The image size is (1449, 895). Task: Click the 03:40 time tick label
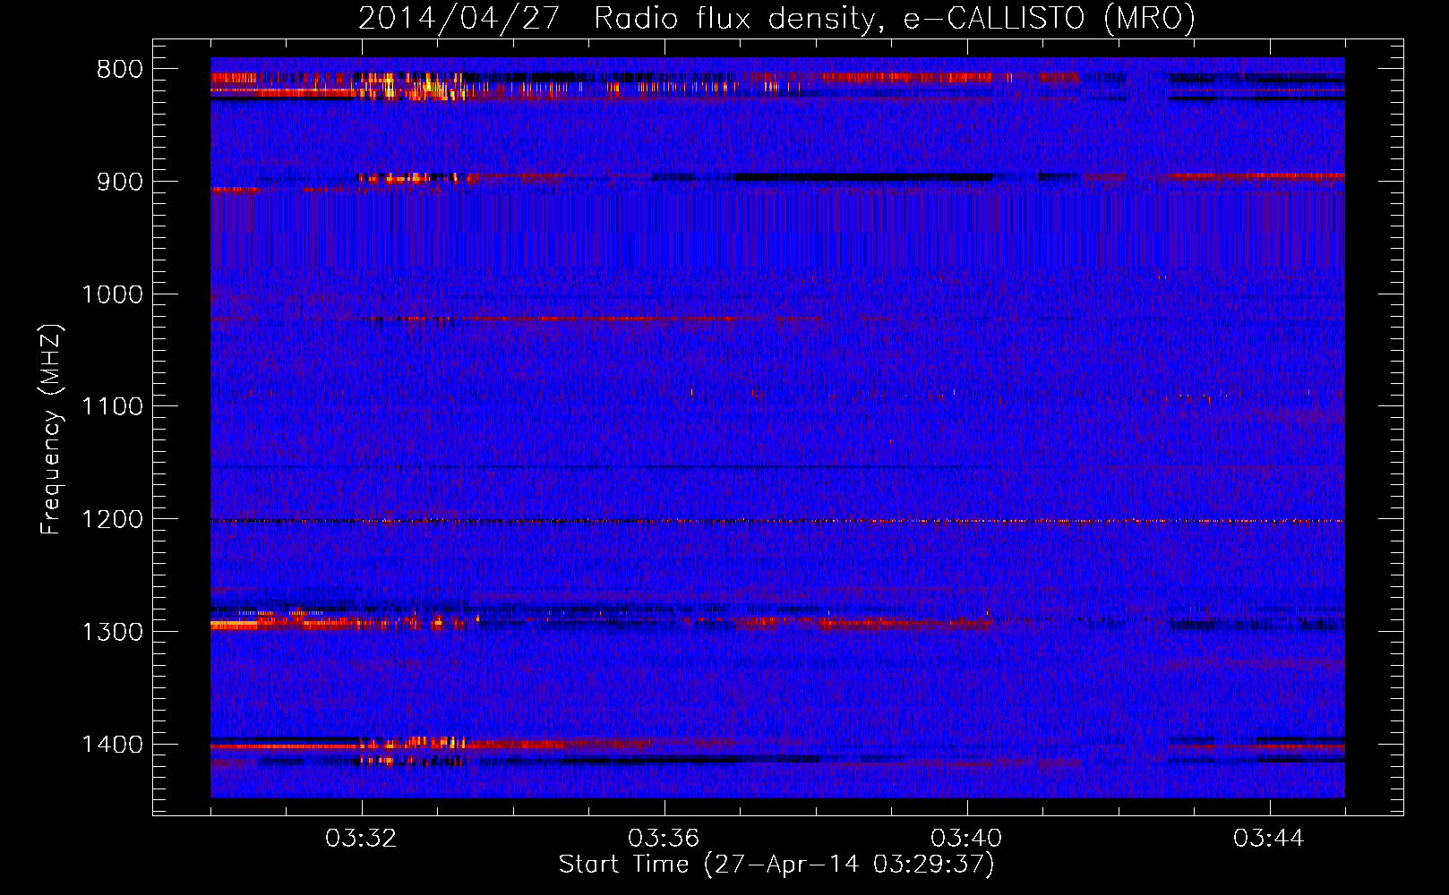coord(966,839)
